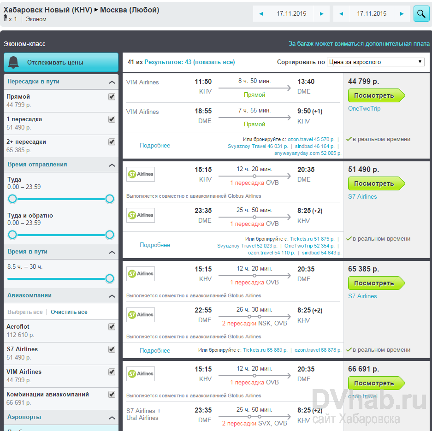
Task: Open OneTwoTrip 52 354 р. link
Action: [x=309, y=246]
